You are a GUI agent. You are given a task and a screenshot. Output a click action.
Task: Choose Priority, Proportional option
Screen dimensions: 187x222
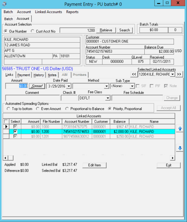pyautogui.click(x=110, y=109)
